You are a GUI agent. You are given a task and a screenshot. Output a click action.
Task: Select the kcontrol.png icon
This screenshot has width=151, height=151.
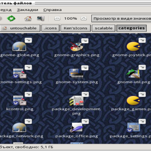[20, 100]
